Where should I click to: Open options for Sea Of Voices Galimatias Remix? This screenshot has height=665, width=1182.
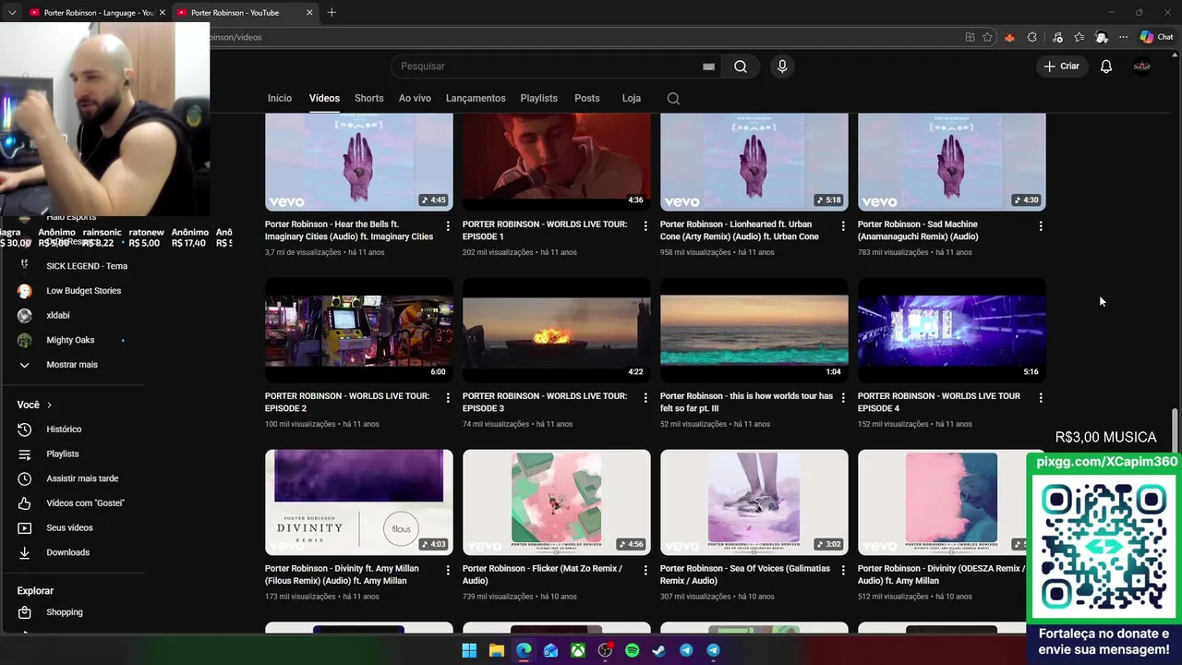click(843, 570)
